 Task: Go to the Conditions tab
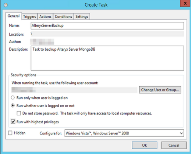tap(63, 16)
